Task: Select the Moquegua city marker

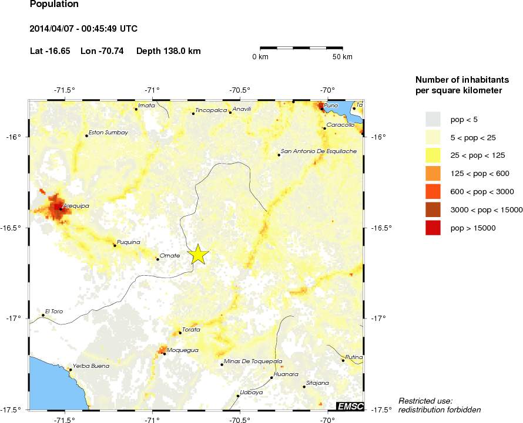Action: point(165,353)
